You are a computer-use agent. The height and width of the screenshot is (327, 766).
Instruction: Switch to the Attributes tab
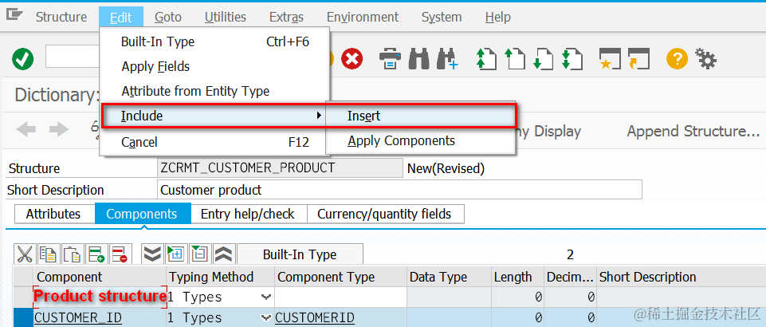point(53,214)
